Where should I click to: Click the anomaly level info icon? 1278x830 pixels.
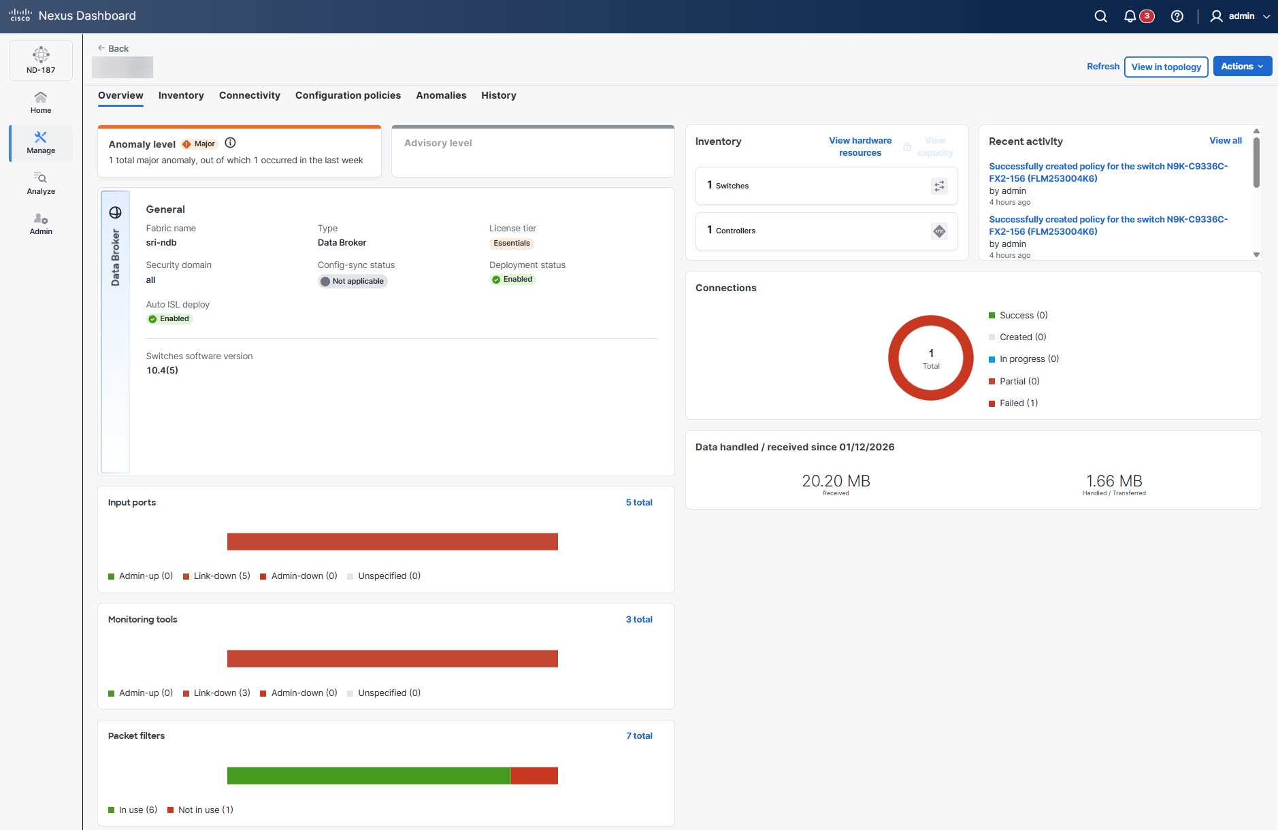(x=230, y=143)
